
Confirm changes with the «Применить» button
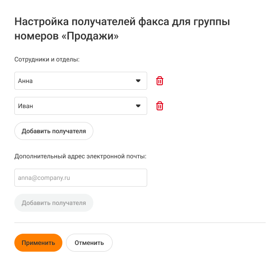coord(38,243)
